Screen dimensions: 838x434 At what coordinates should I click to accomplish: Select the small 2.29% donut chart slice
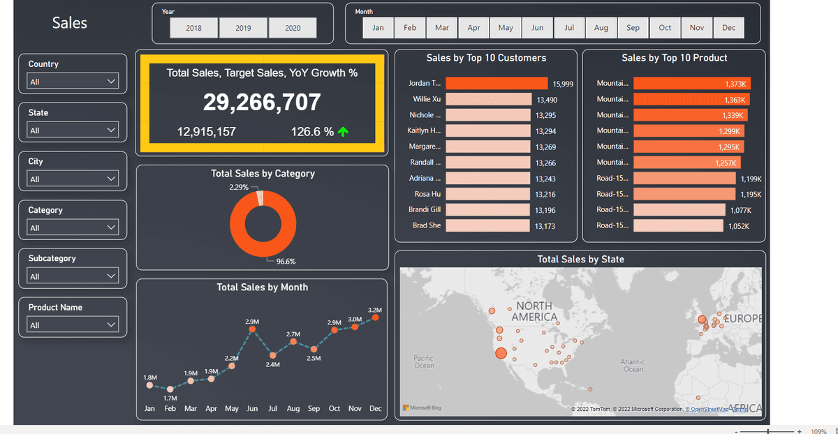tap(260, 199)
